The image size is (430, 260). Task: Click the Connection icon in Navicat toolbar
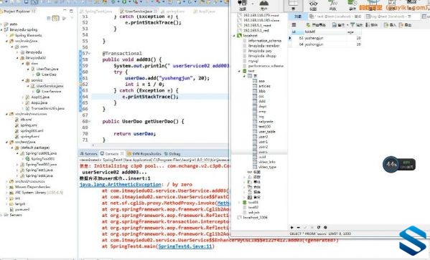(x=243, y=5)
